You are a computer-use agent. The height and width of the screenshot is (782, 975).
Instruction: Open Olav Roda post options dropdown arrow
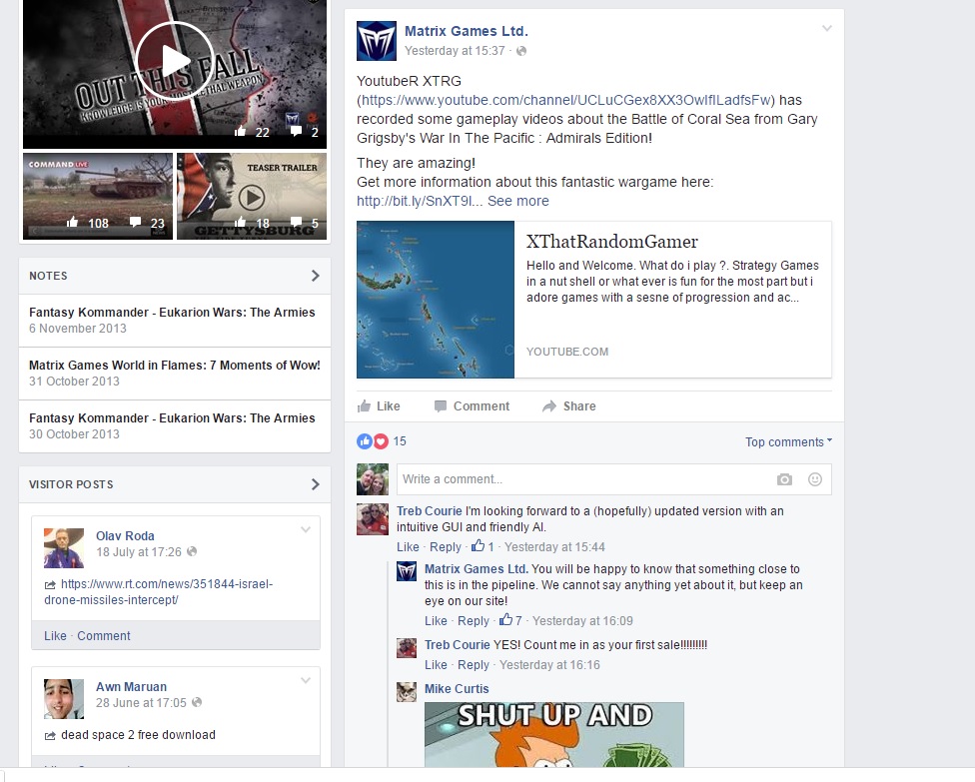coord(306,529)
